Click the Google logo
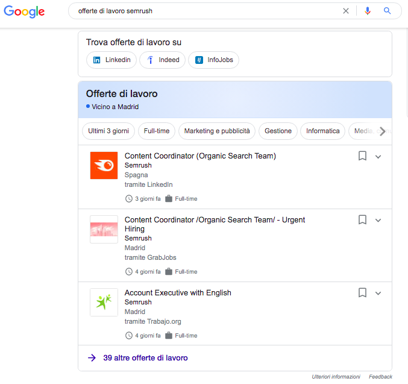The width and height of the screenshot is (408, 384). tap(24, 11)
